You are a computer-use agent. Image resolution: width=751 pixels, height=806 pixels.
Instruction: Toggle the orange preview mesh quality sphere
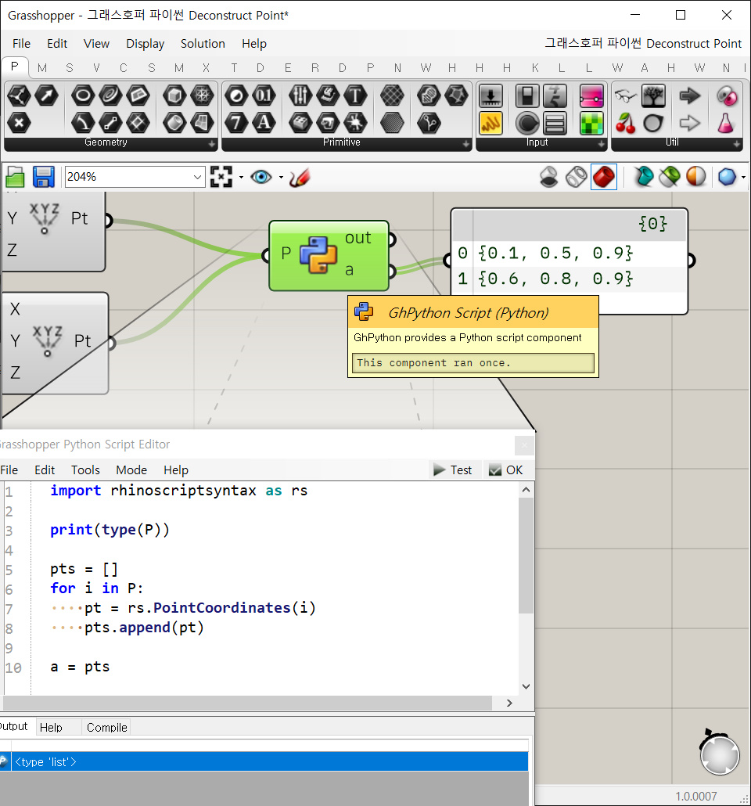696,178
